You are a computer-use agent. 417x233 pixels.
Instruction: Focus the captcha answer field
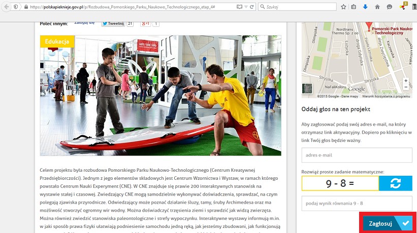coord(356,203)
